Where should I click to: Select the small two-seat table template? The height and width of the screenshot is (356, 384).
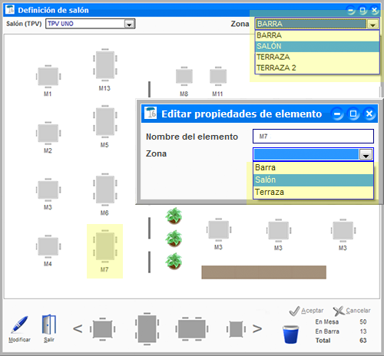coord(236,329)
